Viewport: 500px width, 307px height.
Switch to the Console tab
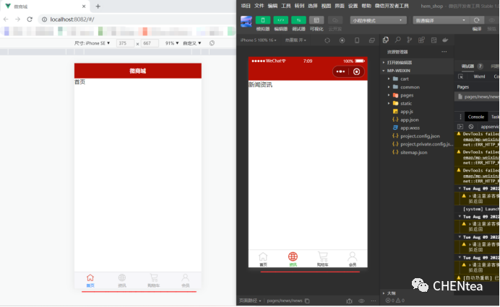click(475, 117)
